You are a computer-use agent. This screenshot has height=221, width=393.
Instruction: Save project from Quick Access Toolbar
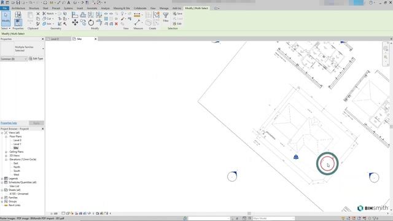click(x=18, y=2)
